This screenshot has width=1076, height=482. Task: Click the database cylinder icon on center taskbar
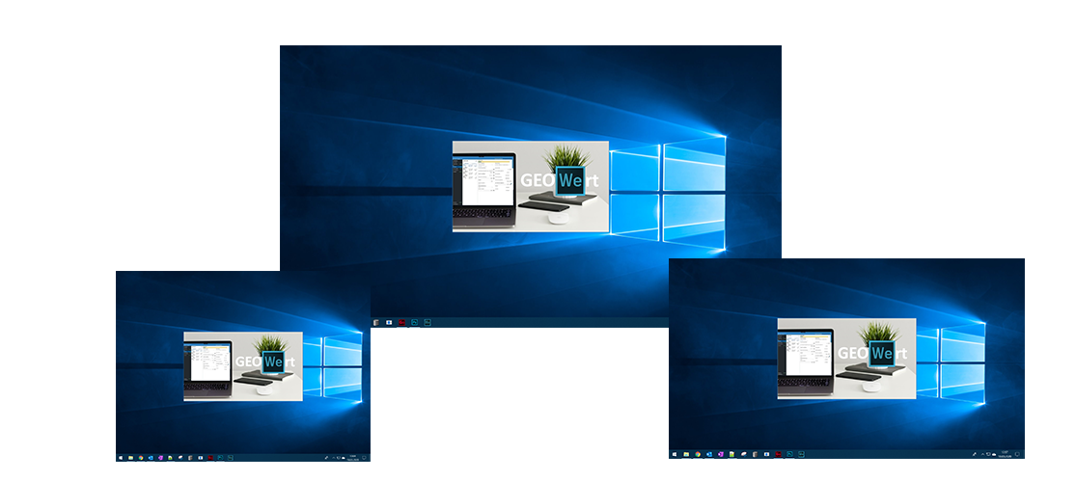[x=376, y=323]
